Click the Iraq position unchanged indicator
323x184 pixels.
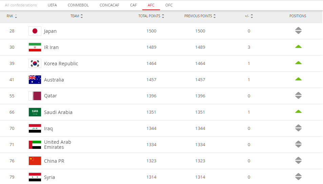[x=298, y=128]
